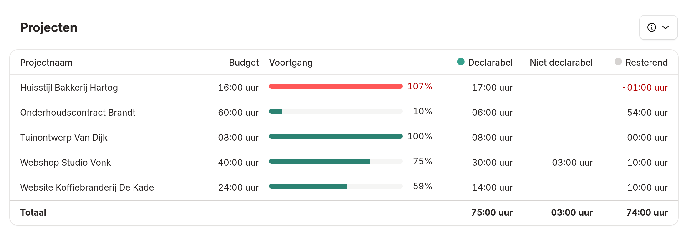Click the Voortgang column header
Image resolution: width=688 pixels, height=235 pixels.
click(x=291, y=62)
